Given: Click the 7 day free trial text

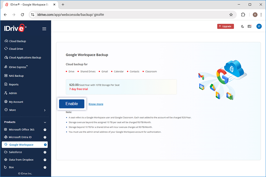Looking at the screenshot, I should (x=79, y=89).
